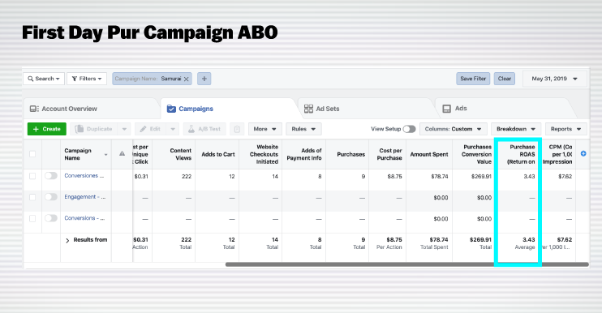Screen dimensions: 602x313
Task: Remove the Samurai campaign name filter
Action: click(187, 79)
